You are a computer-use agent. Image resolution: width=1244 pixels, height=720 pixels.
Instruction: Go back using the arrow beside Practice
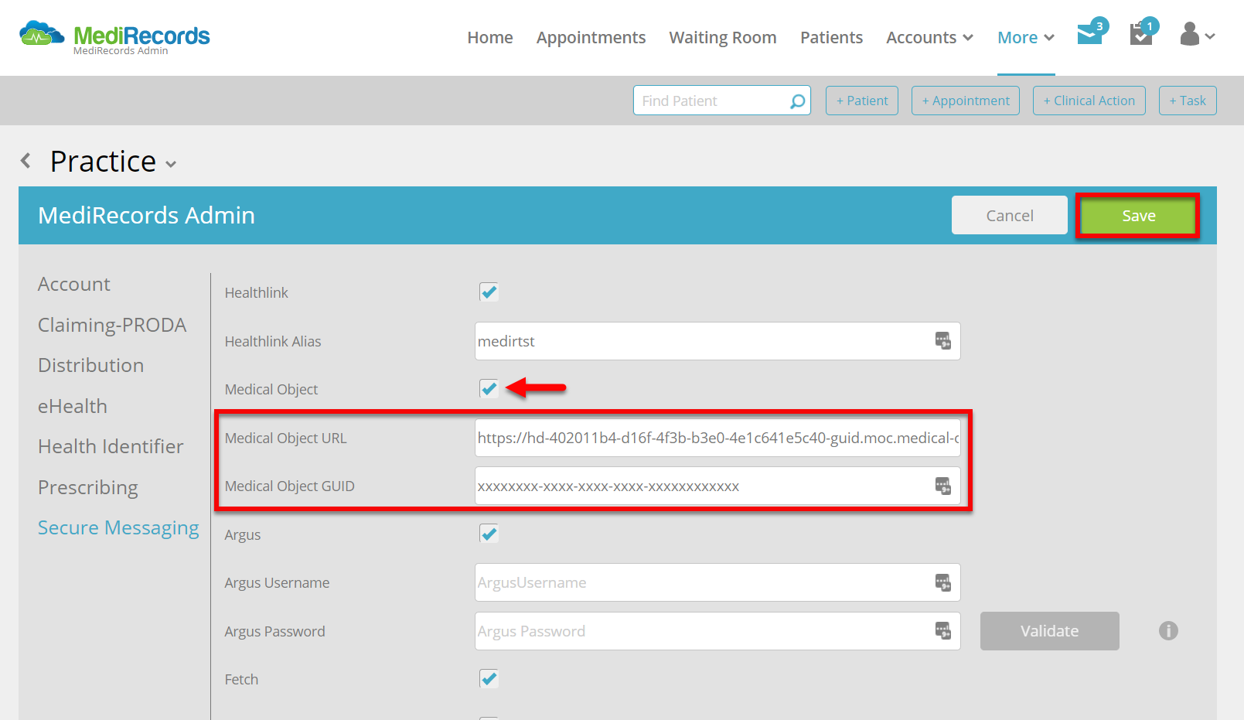pos(26,161)
